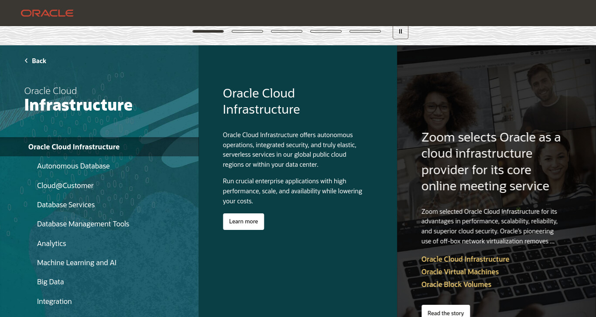Viewport: 596px width, 317px height.
Task: Click the Read the story button
Action: [x=445, y=311]
